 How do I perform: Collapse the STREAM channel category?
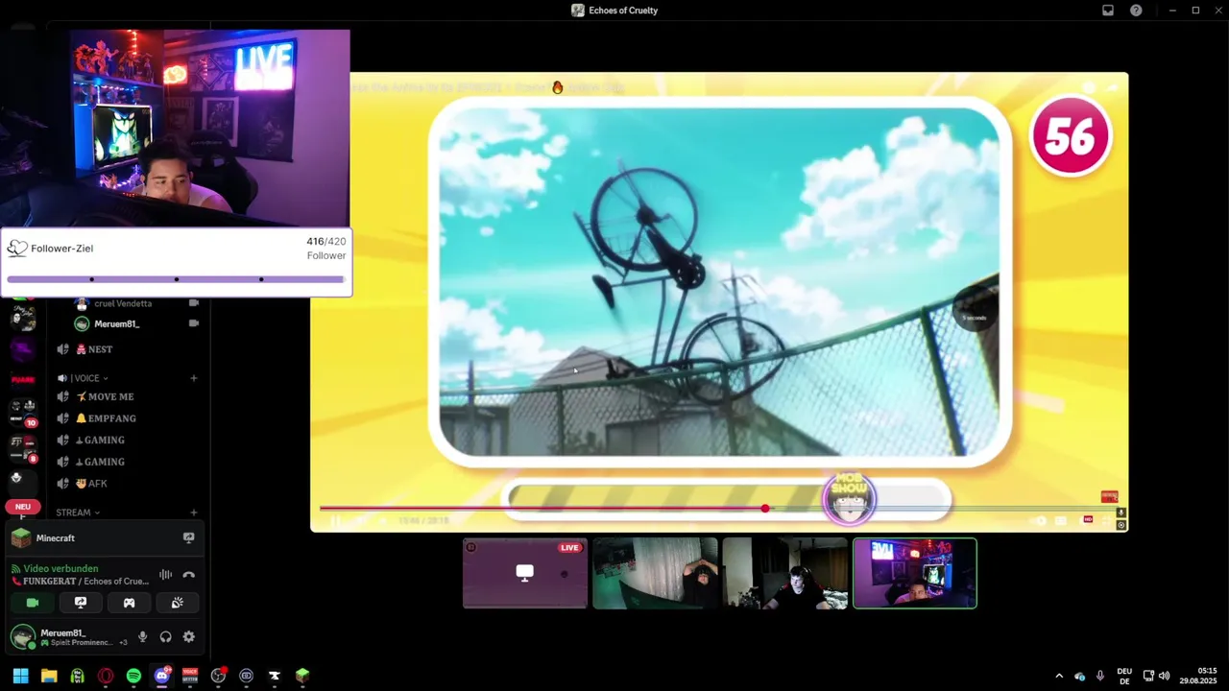pos(78,512)
